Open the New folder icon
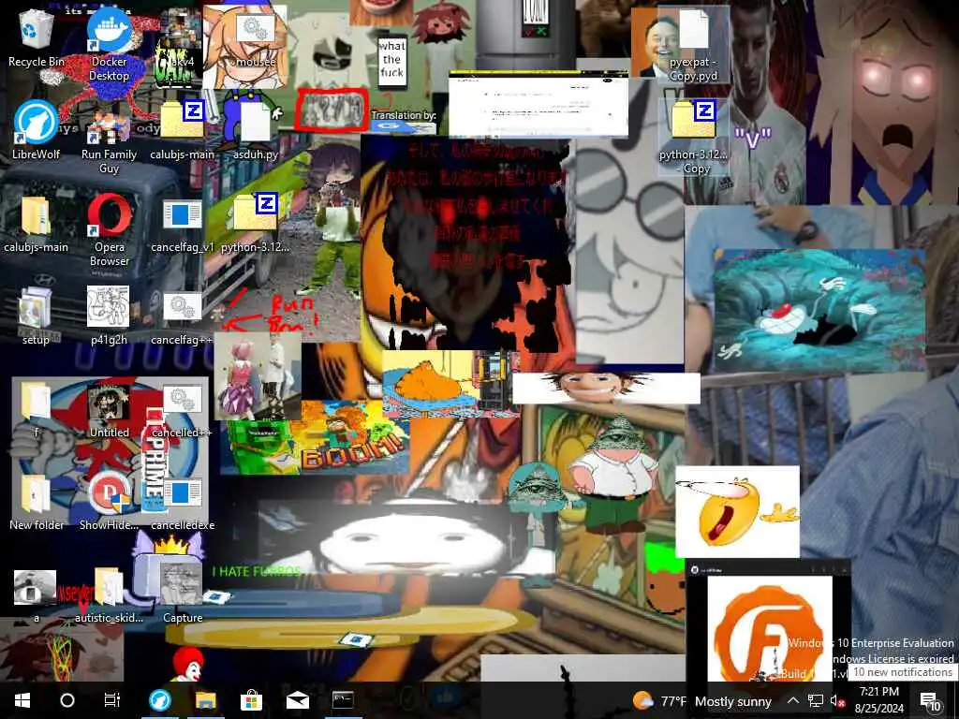 coord(37,502)
